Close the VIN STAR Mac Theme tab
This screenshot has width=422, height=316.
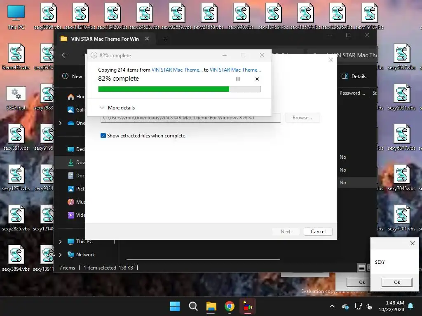(x=147, y=39)
